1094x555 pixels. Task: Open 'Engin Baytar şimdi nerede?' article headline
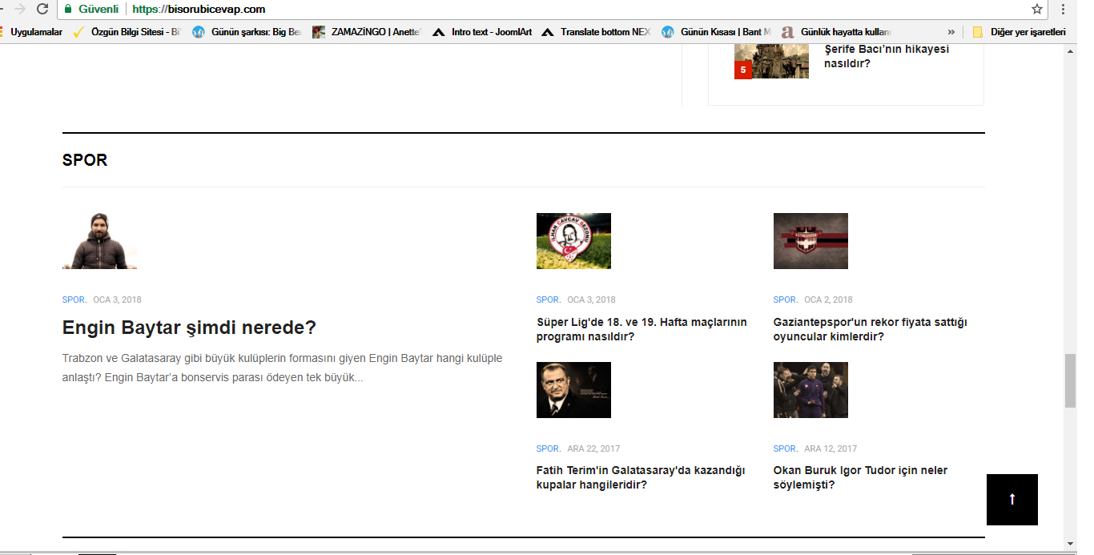pos(189,328)
